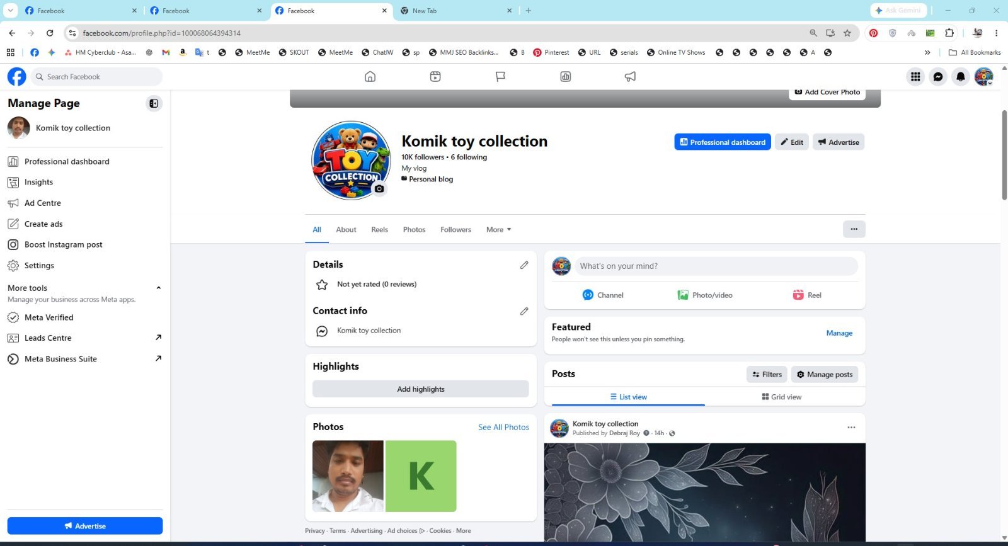Open Settings in the sidebar

[x=84, y=266]
